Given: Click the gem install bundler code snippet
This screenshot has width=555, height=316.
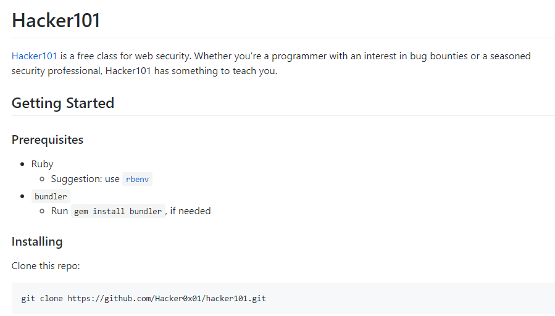Looking at the screenshot, I should click(x=117, y=212).
